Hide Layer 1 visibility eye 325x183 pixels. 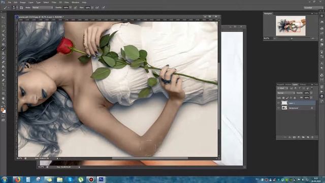point(278,103)
